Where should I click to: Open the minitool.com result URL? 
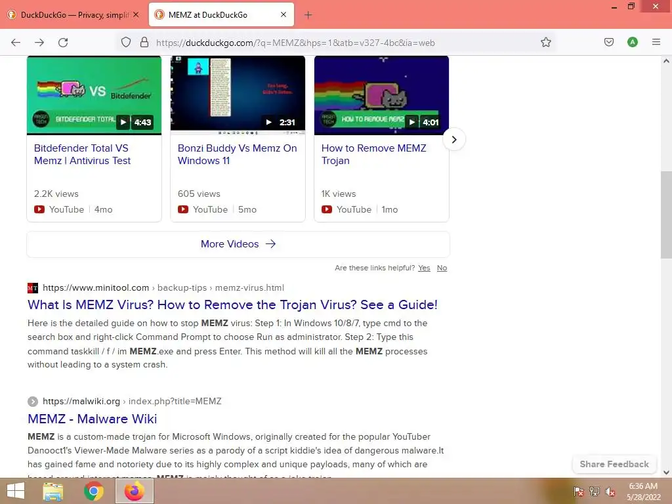click(x=163, y=287)
